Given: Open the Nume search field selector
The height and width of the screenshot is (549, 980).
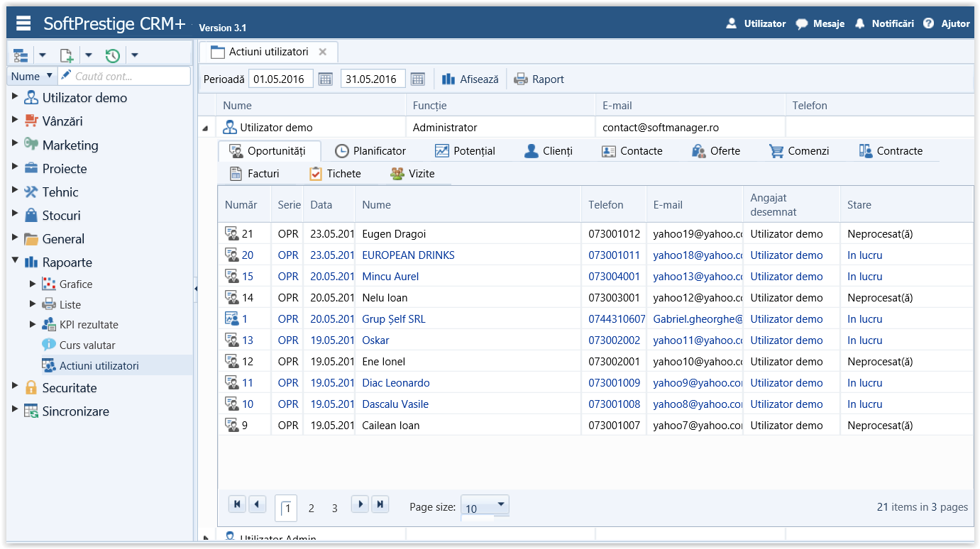Looking at the screenshot, I should (x=32, y=76).
